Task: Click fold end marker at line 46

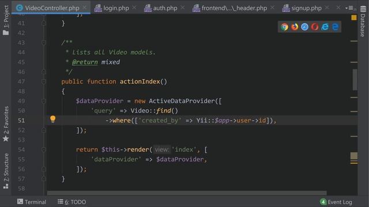Action: 44,71
